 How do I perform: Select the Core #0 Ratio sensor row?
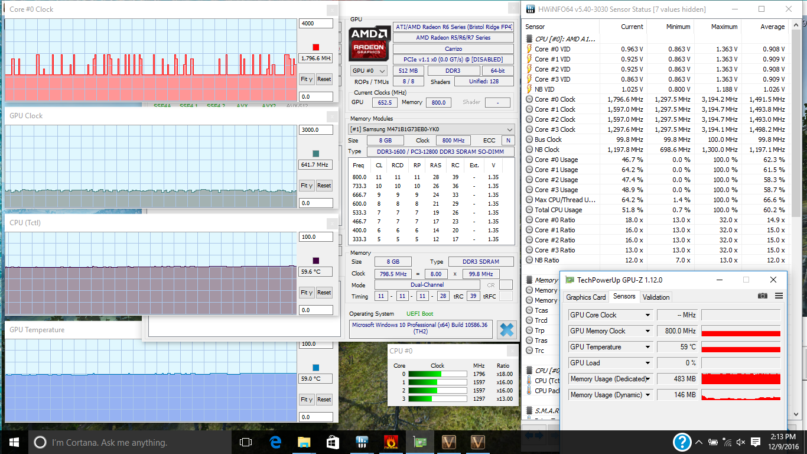(x=656, y=220)
